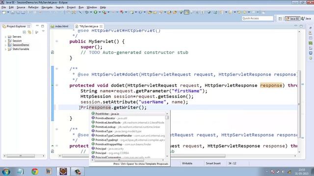Minimize the editor area
Viewport: 314px width, 176px height.
[x=296, y=26]
